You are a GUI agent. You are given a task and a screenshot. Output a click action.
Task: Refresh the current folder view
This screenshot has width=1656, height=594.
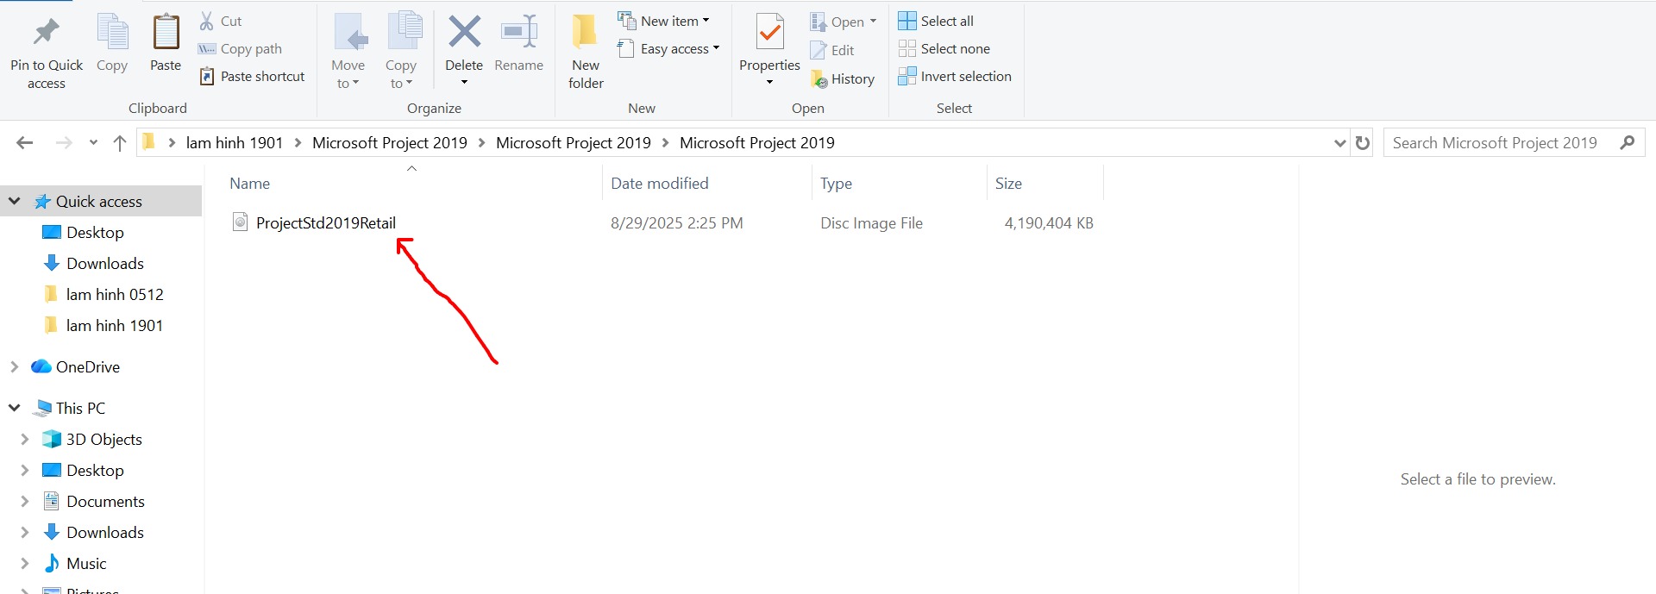point(1363,143)
